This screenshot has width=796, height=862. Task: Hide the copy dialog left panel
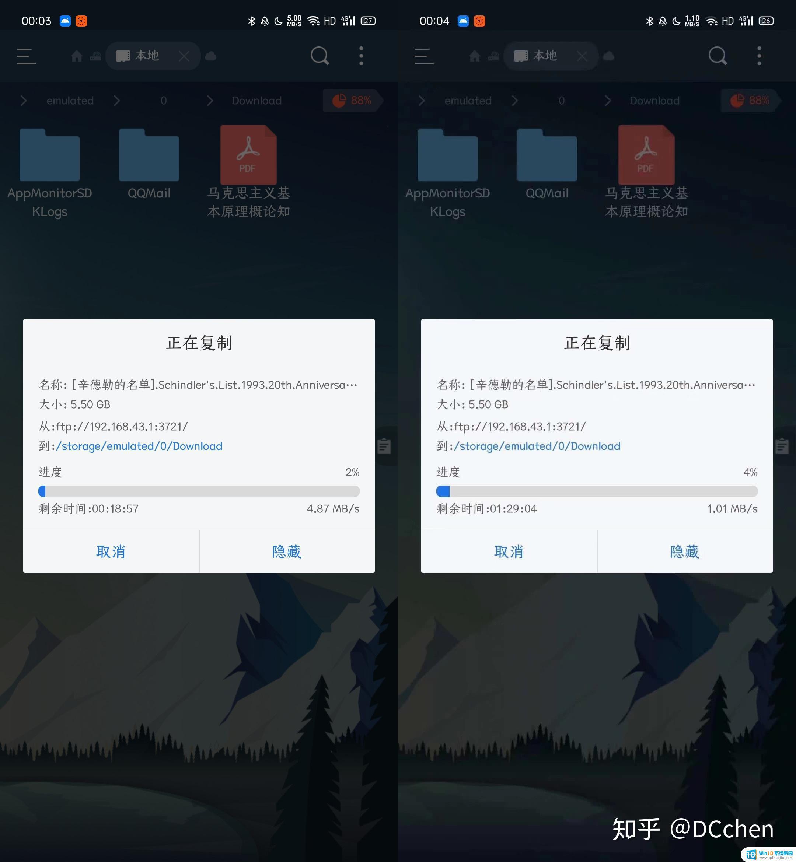(x=286, y=552)
